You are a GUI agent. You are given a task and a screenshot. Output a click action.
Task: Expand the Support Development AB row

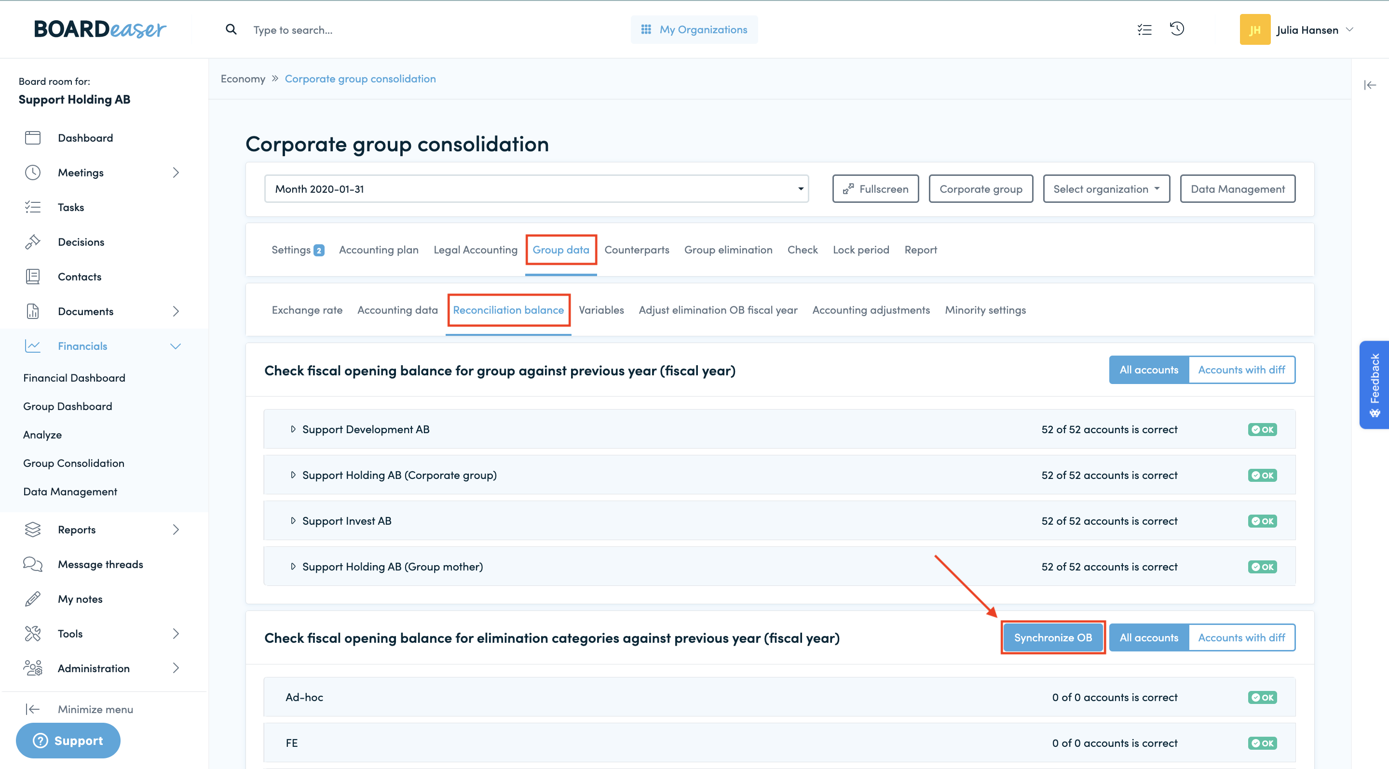pos(293,429)
